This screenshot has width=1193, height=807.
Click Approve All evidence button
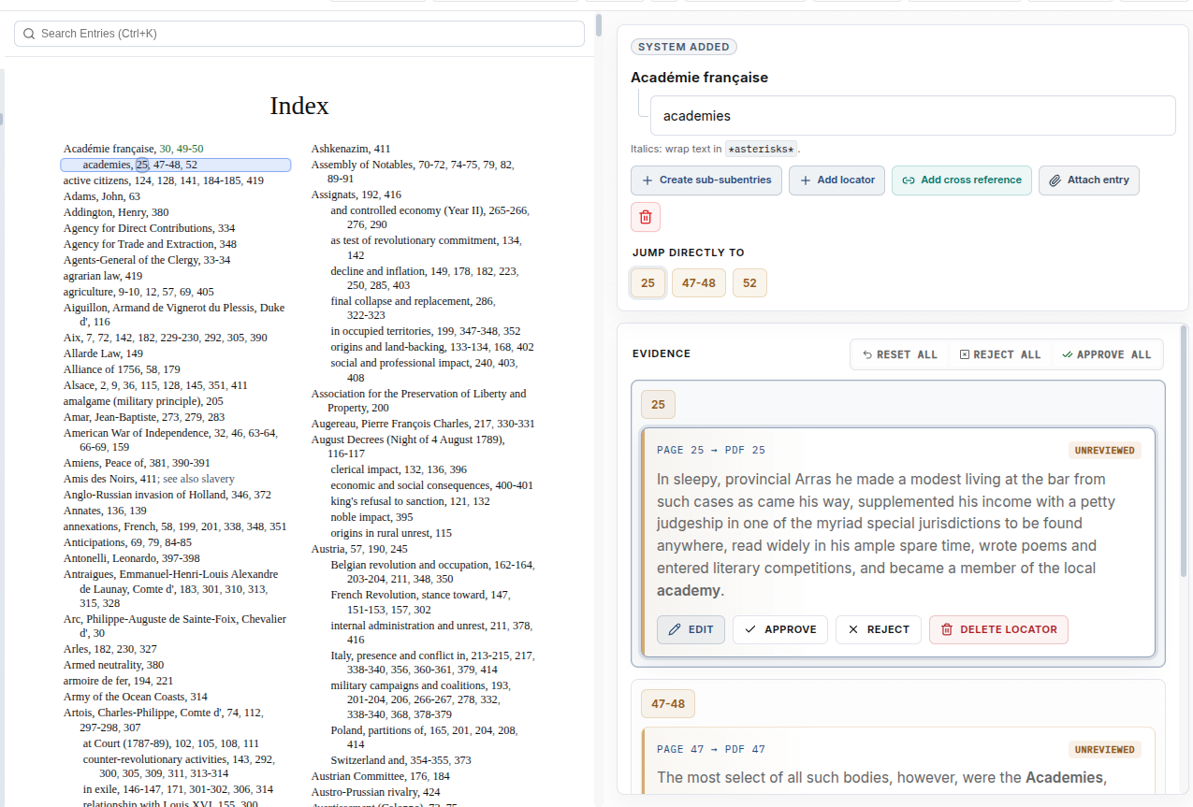[x=1106, y=355]
